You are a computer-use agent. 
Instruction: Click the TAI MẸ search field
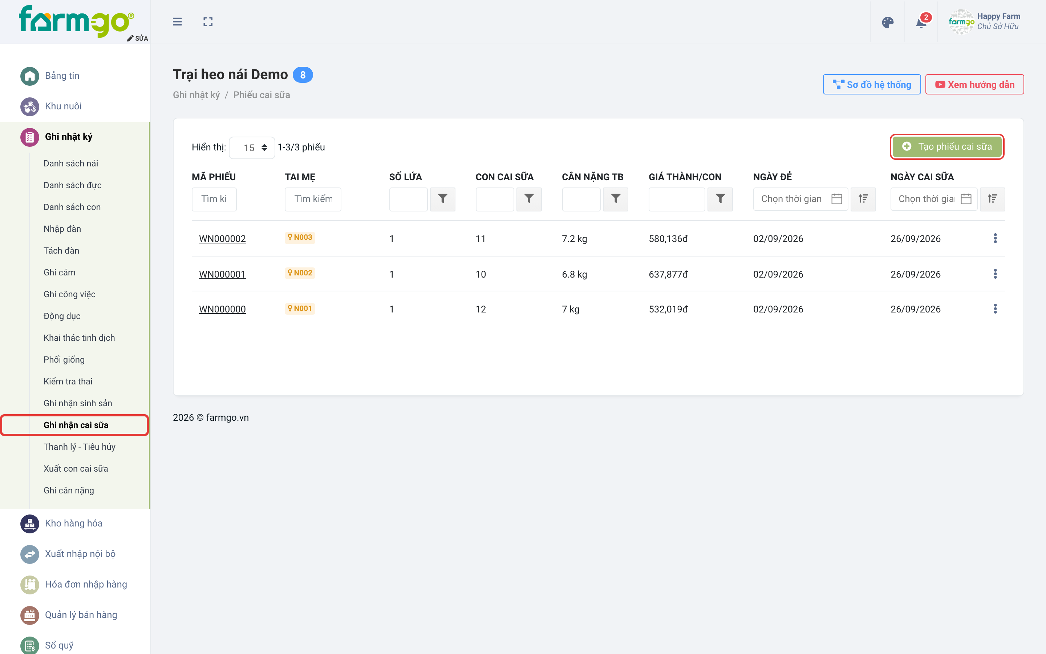point(313,199)
